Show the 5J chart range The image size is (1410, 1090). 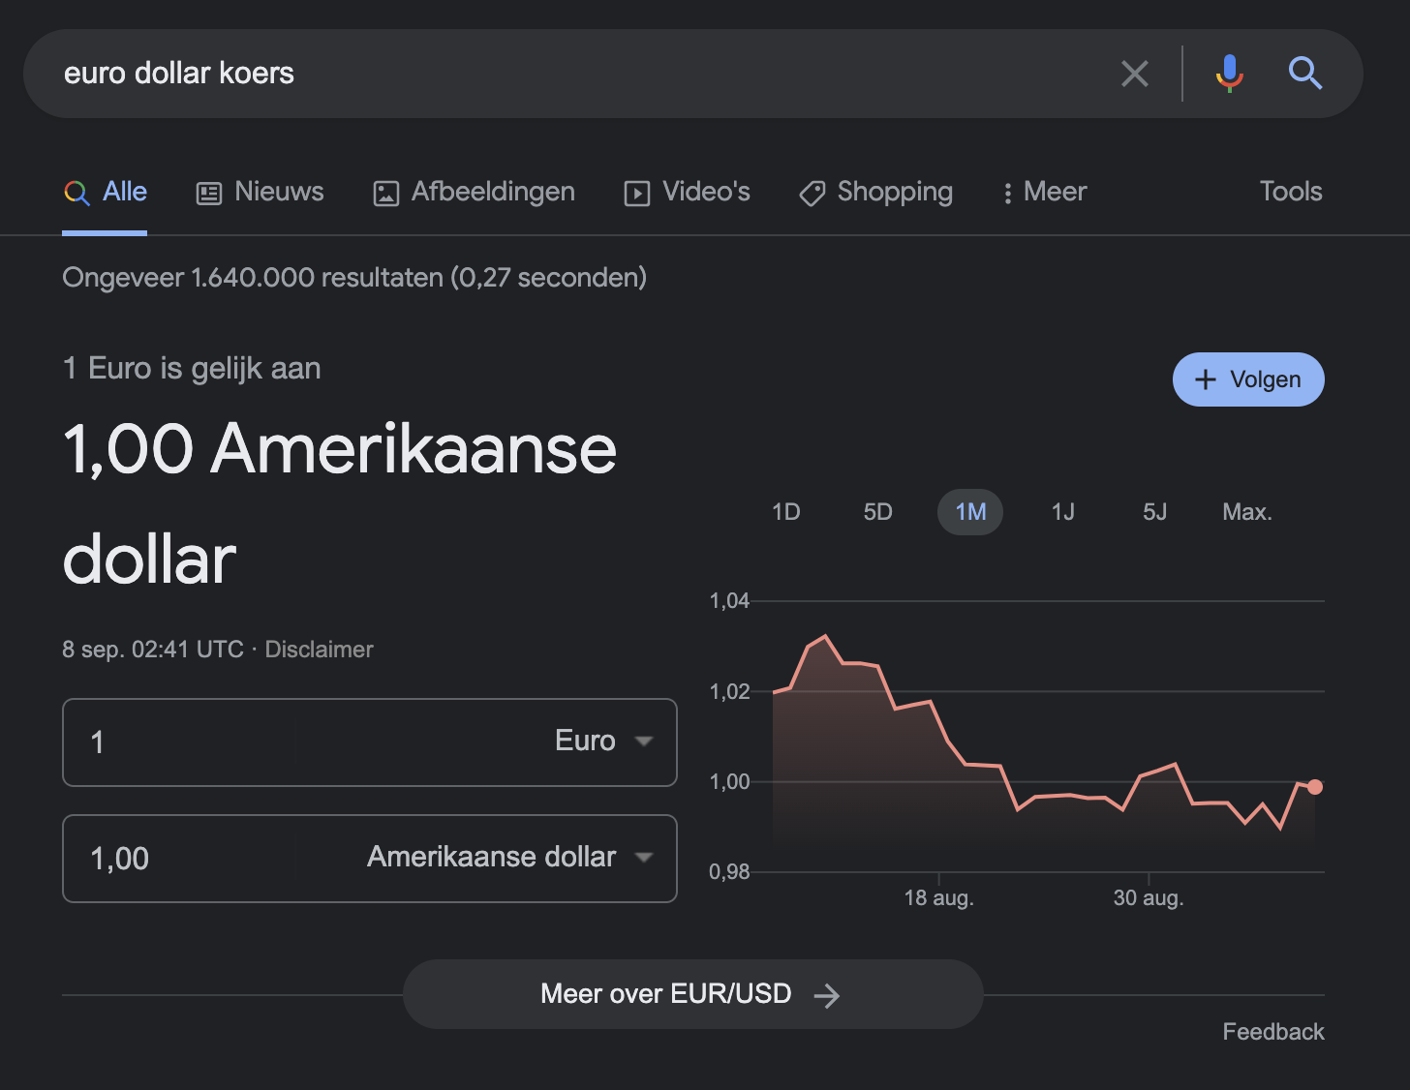coord(1154,512)
